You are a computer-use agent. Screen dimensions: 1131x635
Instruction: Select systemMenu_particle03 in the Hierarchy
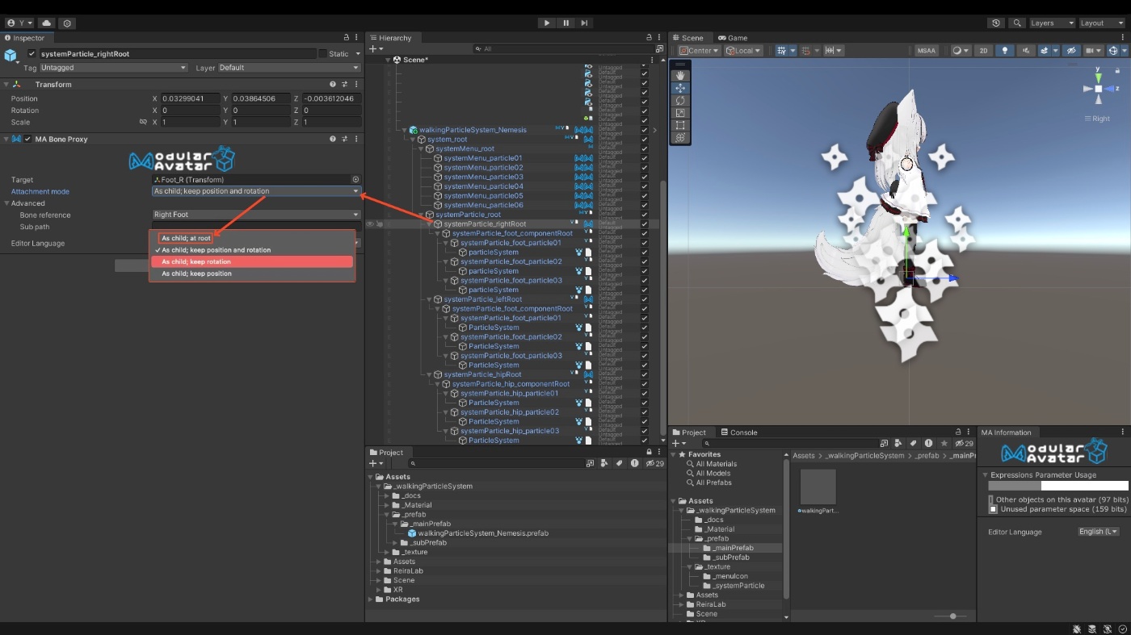(x=483, y=177)
